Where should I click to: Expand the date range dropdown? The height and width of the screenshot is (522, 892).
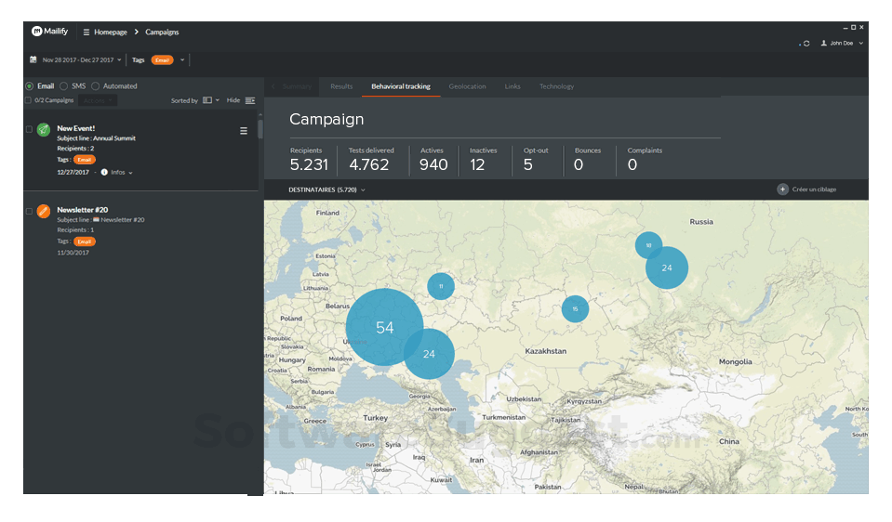tap(119, 60)
